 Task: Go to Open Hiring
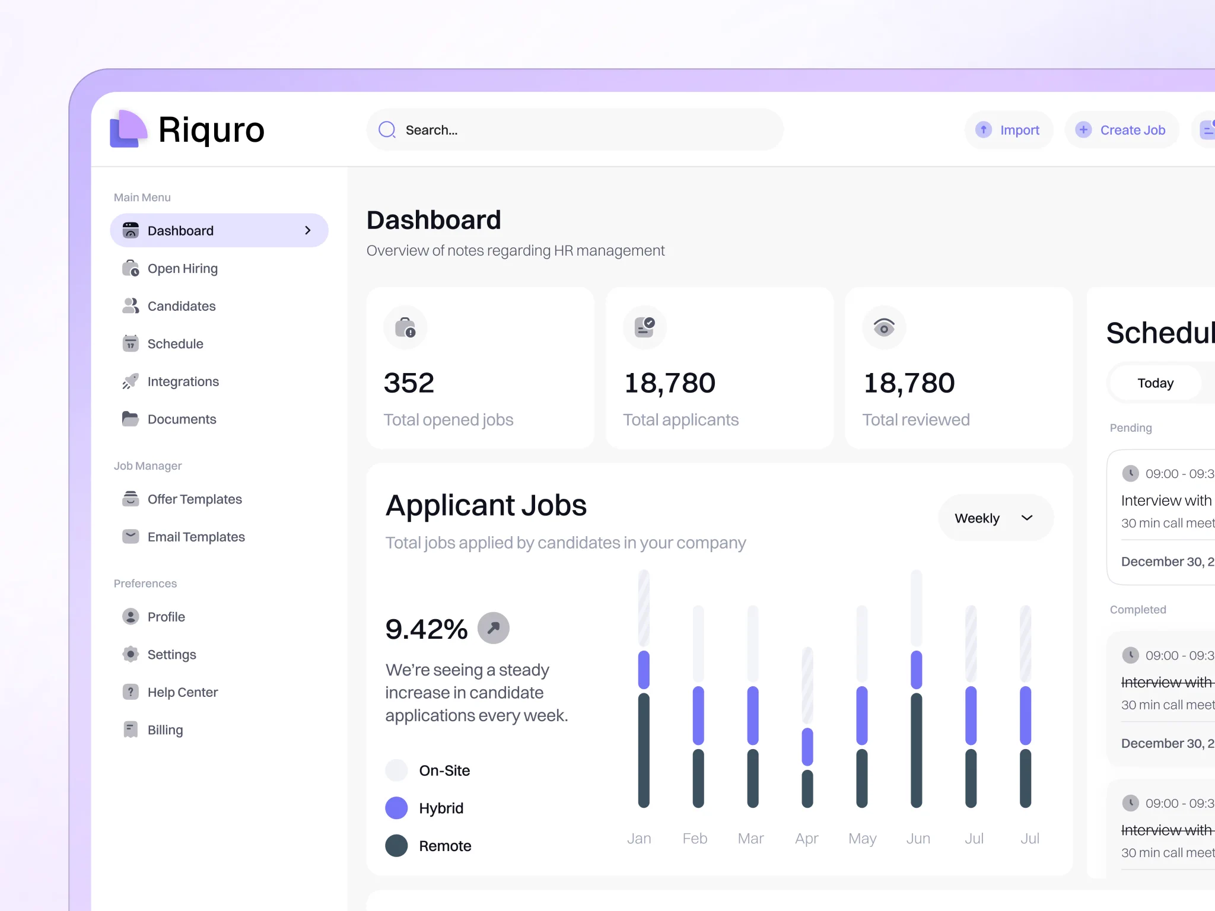pyautogui.click(x=219, y=268)
